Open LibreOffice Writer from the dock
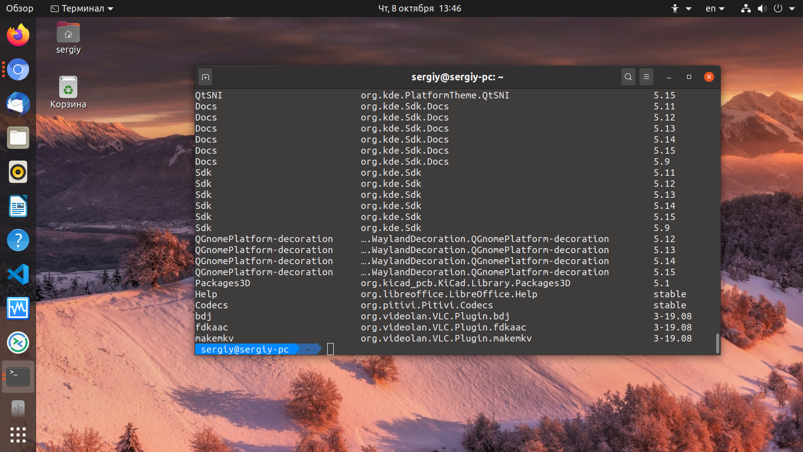 coord(18,206)
